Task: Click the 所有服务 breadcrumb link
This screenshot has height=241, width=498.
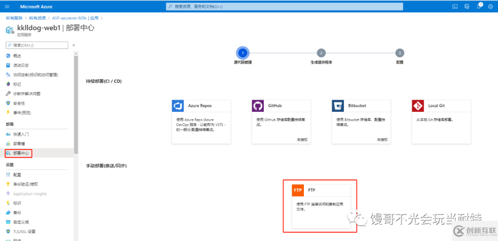Action: tap(14, 18)
